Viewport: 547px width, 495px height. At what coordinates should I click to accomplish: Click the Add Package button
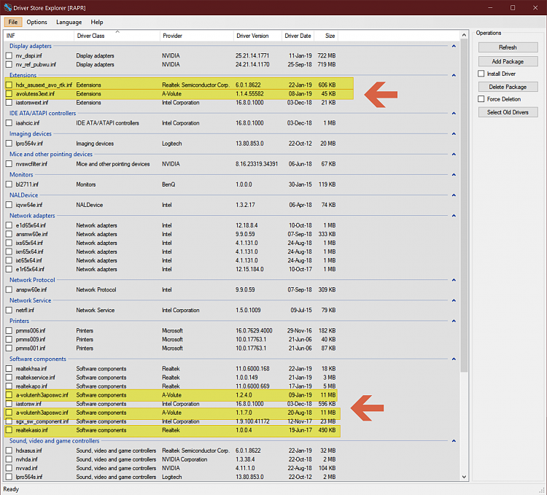point(508,61)
